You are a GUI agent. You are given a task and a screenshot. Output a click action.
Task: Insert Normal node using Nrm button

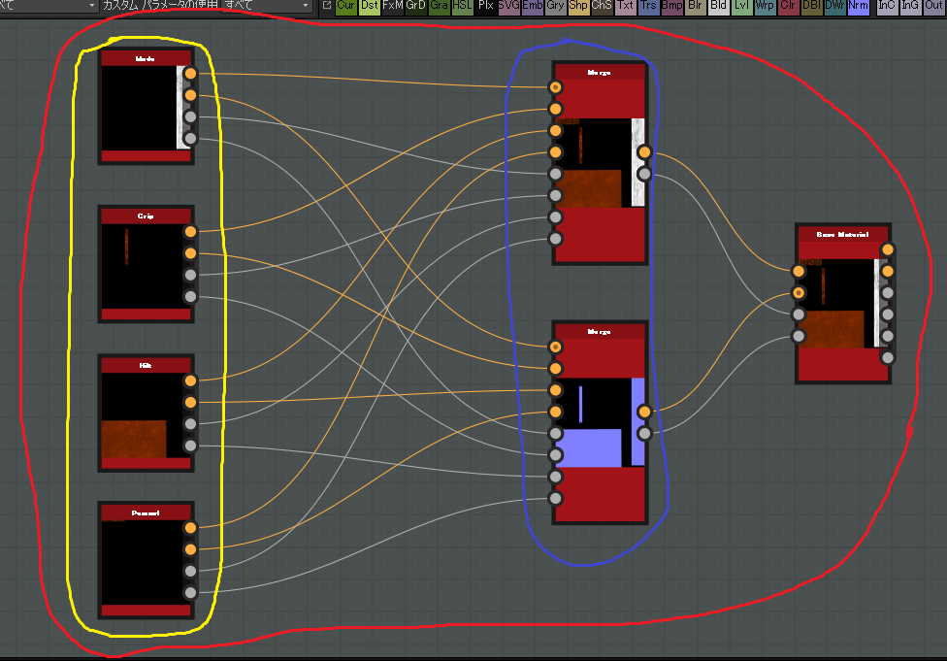pyautogui.click(x=858, y=6)
